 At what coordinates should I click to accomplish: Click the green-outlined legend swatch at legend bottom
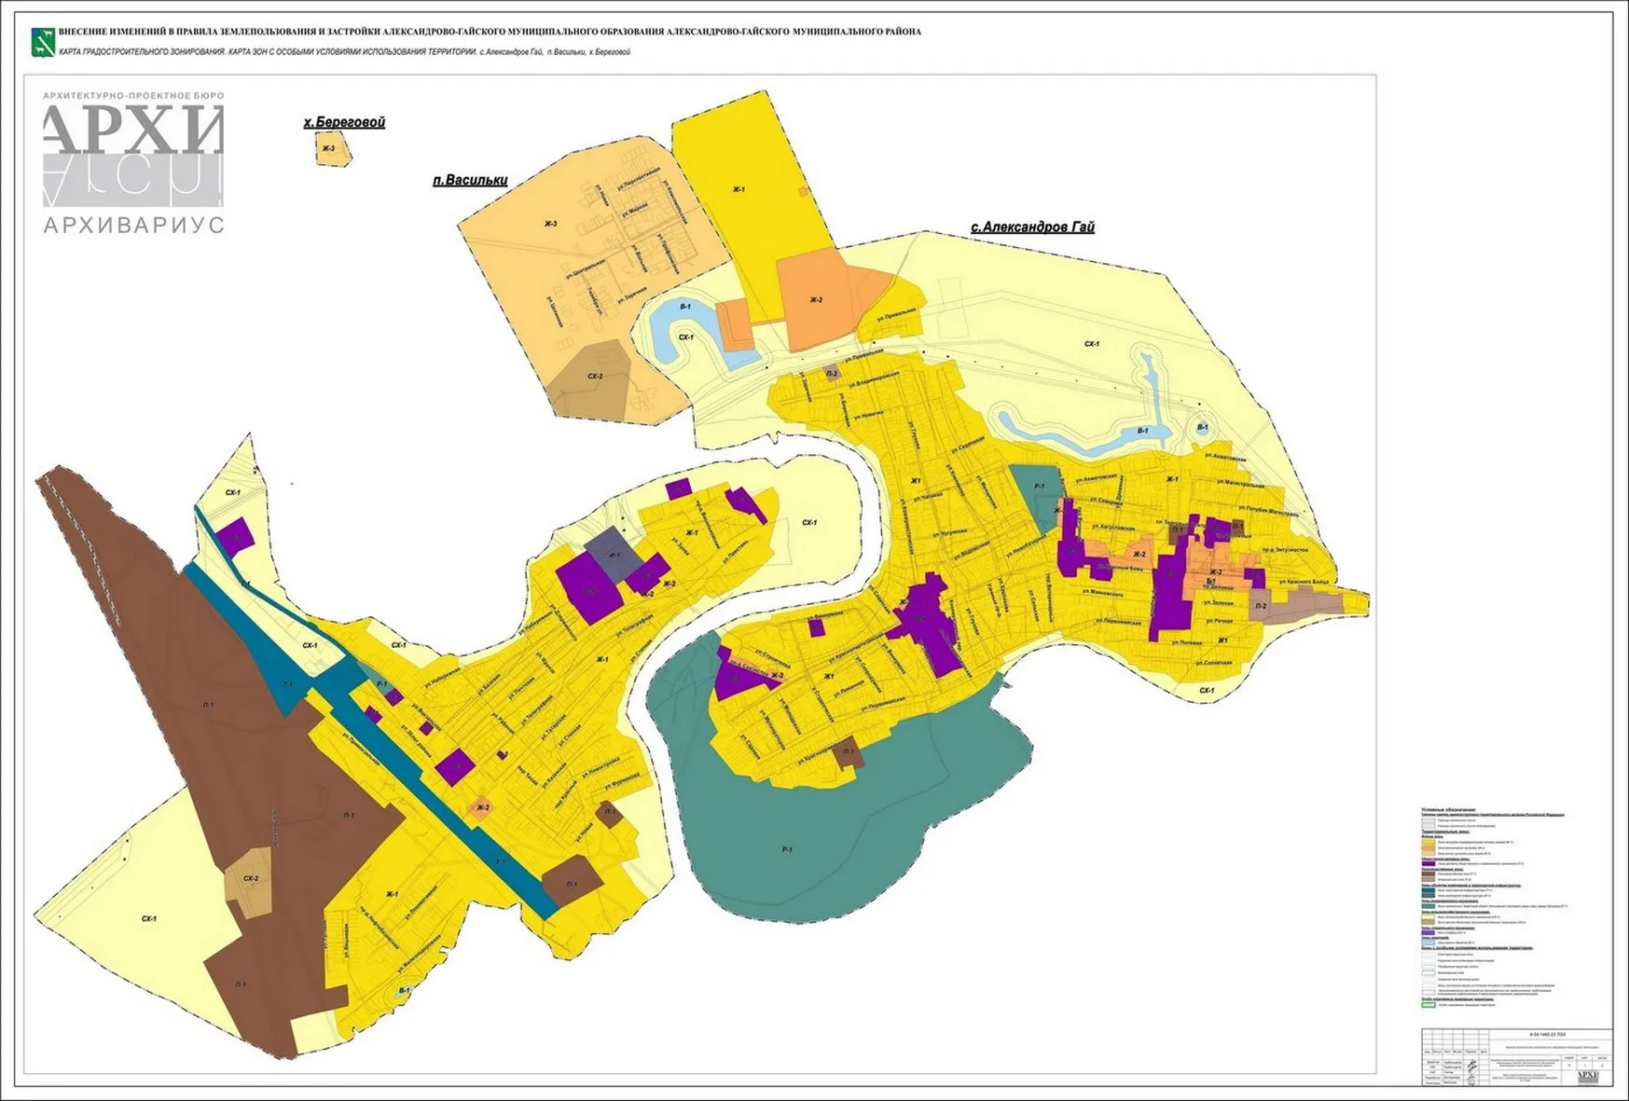[1428, 1005]
